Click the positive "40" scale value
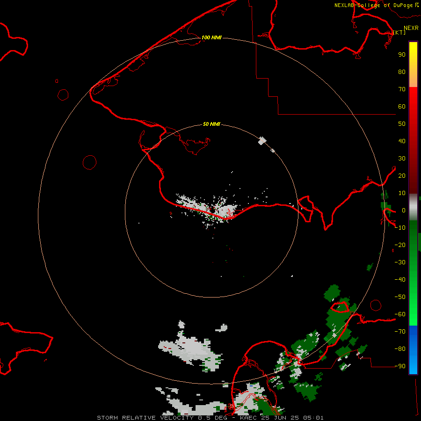421x421 pixels. pos(402,141)
